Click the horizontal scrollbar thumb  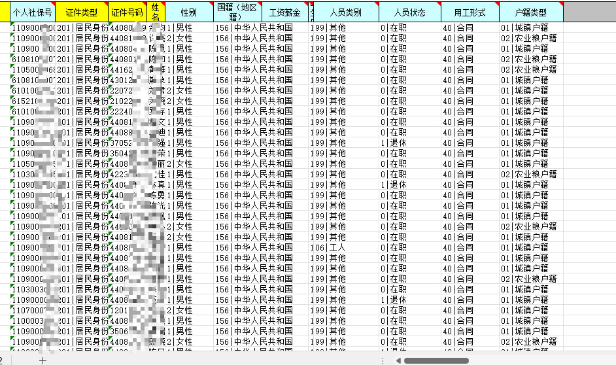tap(436, 360)
